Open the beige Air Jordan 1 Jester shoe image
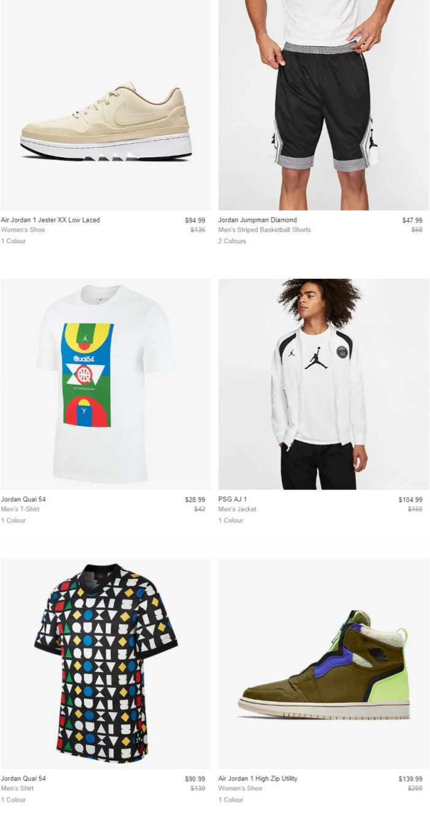This screenshot has width=430, height=817. tap(106, 105)
